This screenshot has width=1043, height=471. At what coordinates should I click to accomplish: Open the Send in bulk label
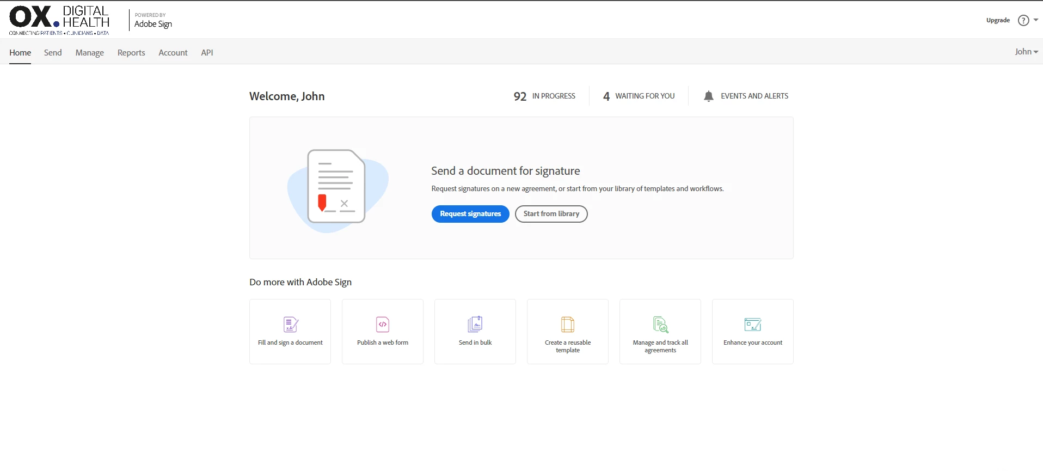[x=475, y=342]
